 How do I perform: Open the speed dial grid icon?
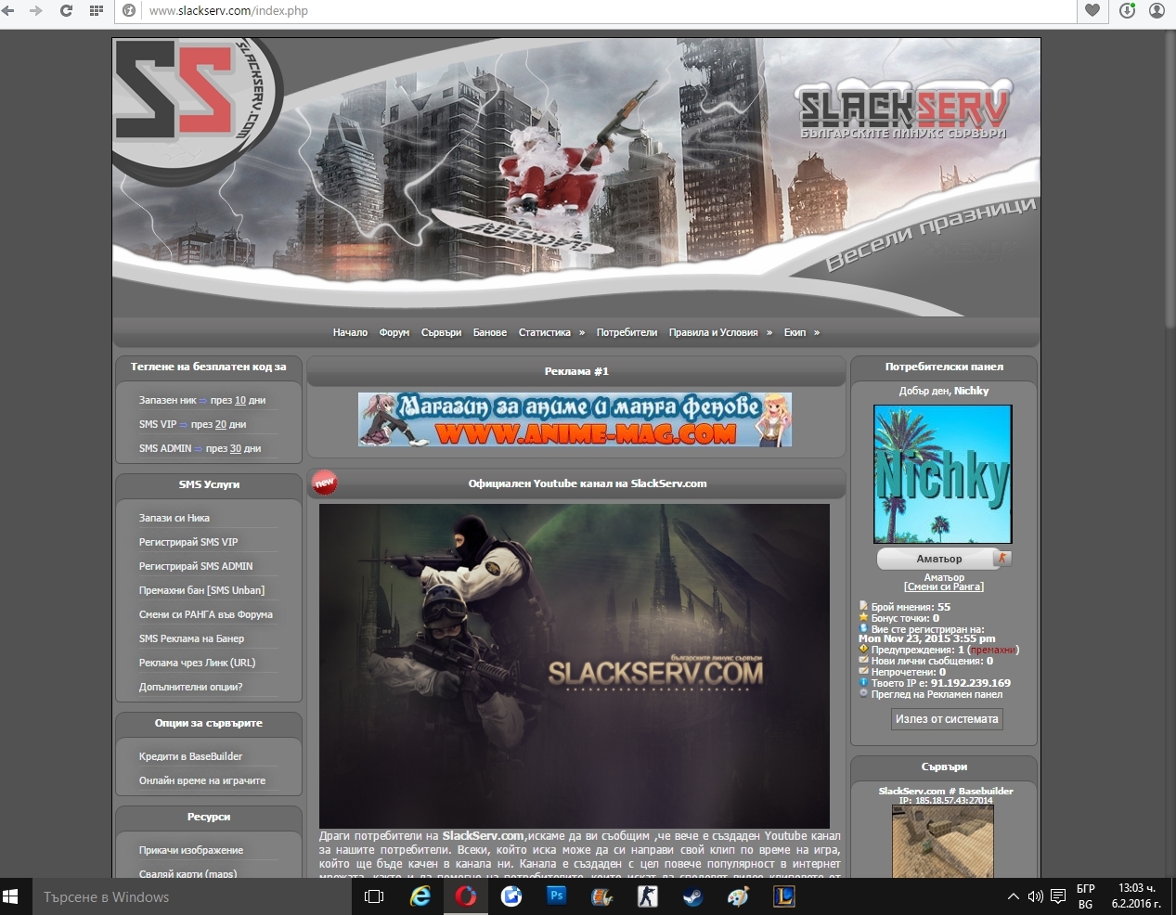[x=96, y=10]
